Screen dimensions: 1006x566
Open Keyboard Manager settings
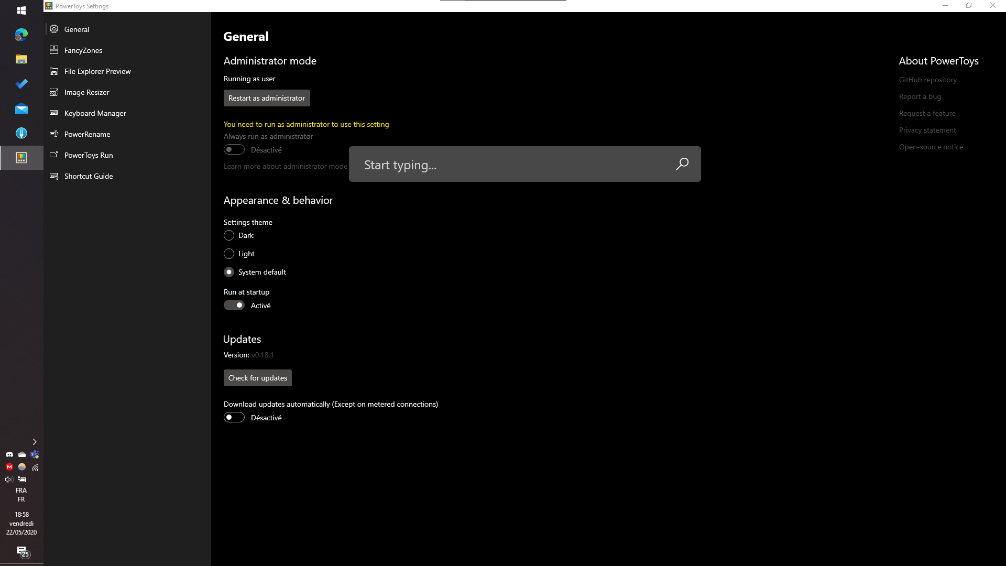127,113
